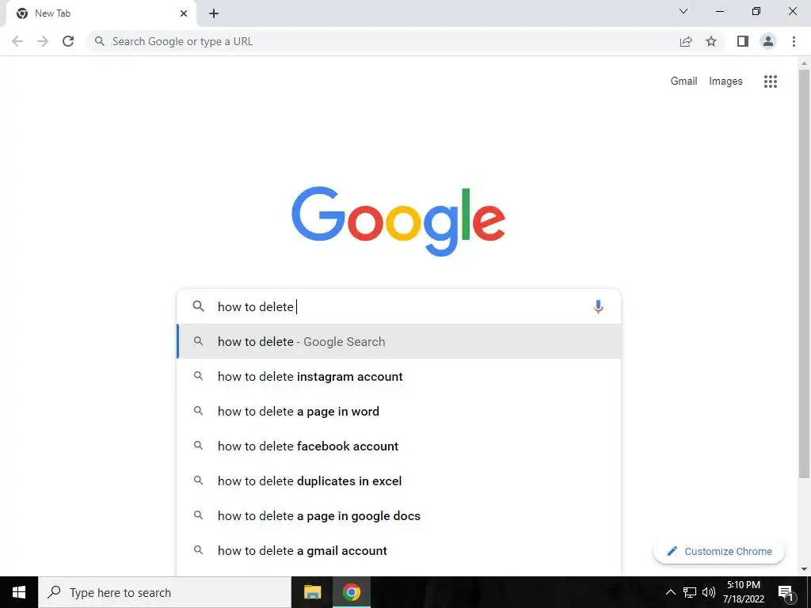Image resolution: width=811 pixels, height=608 pixels.
Task: Click the voice search microphone icon
Action: [x=598, y=306]
